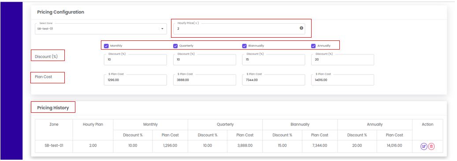Edit the Quarterly discount field
Viewport: 457px width, 161px height.
tap(204, 60)
